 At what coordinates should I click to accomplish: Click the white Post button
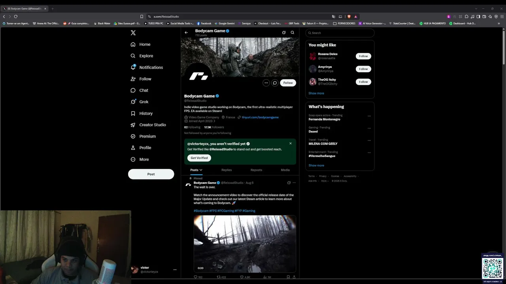[151, 174]
